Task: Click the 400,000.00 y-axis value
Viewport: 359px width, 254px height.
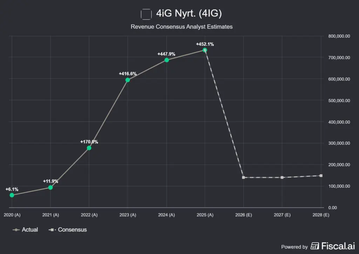Action: pyautogui.click(x=339, y=122)
